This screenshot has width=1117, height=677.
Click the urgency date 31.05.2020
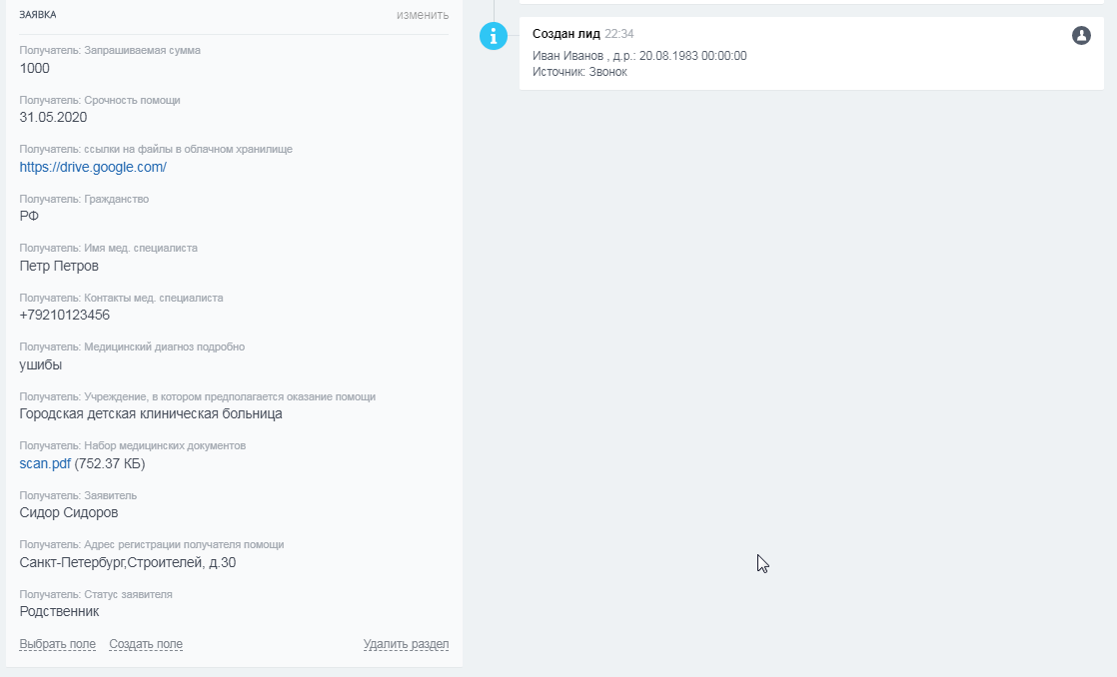coord(53,117)
